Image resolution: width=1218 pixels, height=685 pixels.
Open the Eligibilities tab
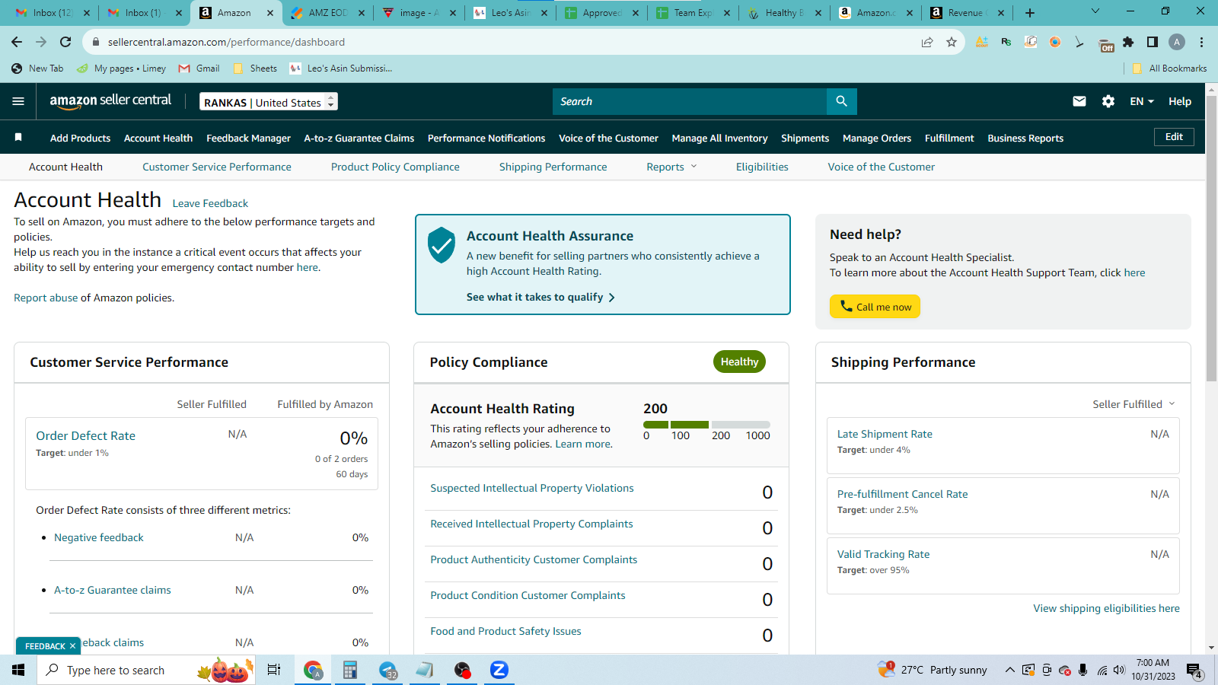pyautogui.click(x=762, y=167)
